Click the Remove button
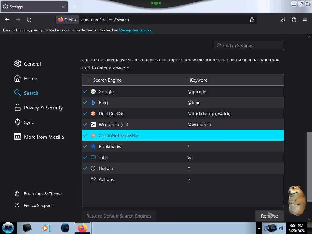The height and width of the screenshot is (234, 312). [269, 216]
